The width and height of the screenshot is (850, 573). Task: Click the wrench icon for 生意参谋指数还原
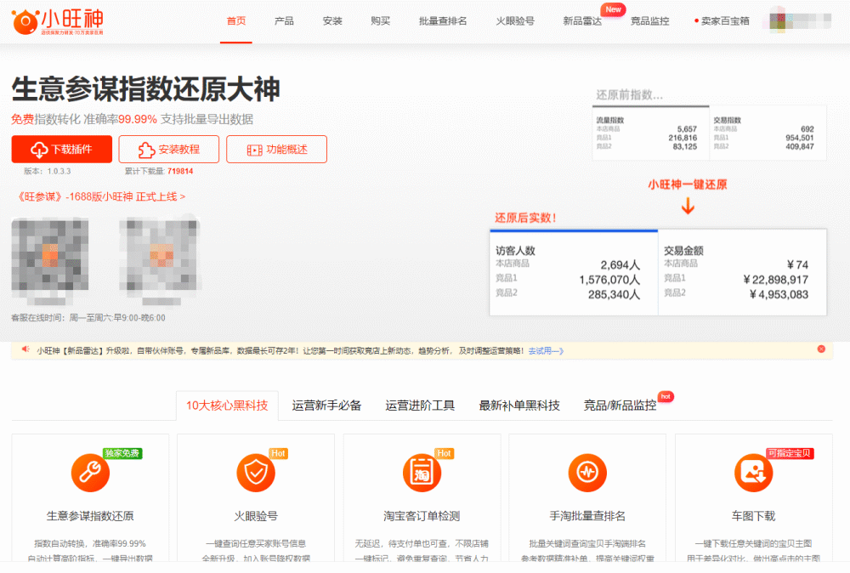pos(90,473)
